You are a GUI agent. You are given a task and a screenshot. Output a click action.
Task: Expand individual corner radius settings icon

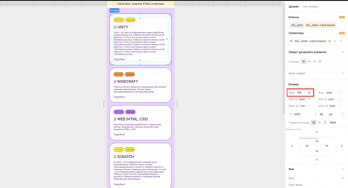343,114
